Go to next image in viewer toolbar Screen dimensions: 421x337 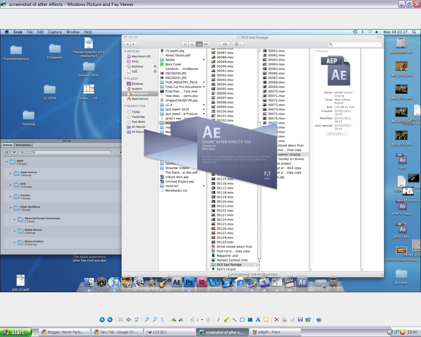pyautogui.click(x=110, y=320)
